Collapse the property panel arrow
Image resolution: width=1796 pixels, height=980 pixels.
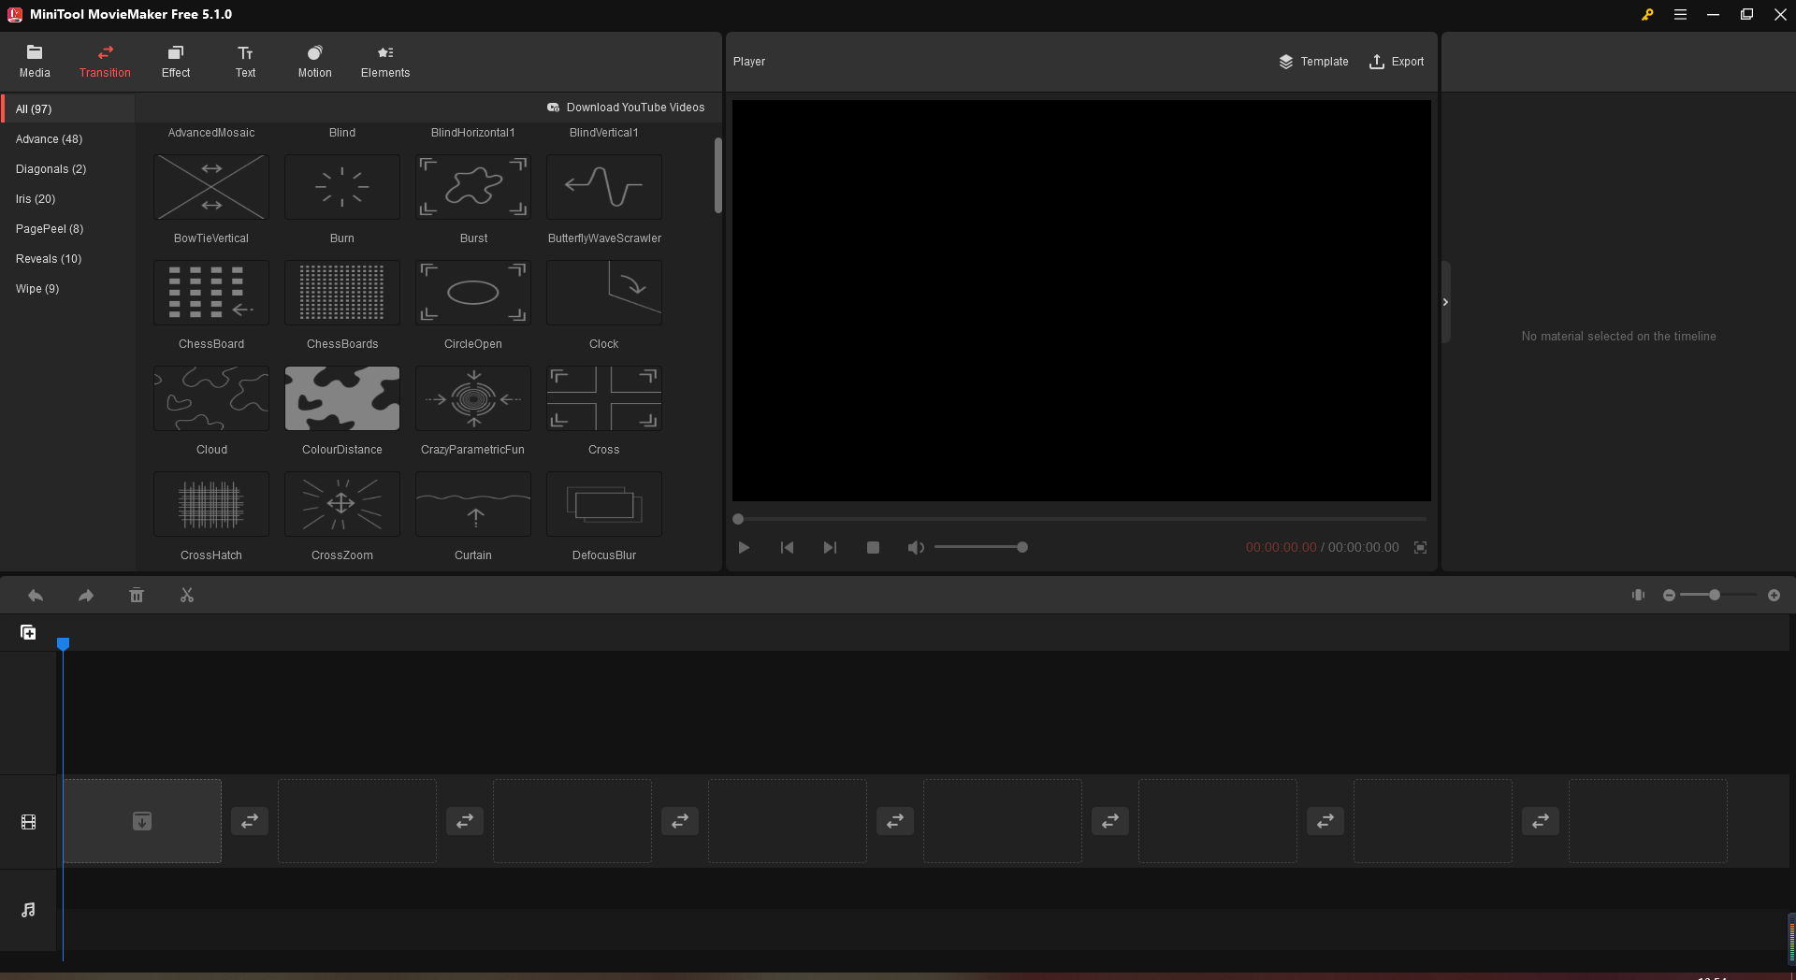coord(1445,302)
